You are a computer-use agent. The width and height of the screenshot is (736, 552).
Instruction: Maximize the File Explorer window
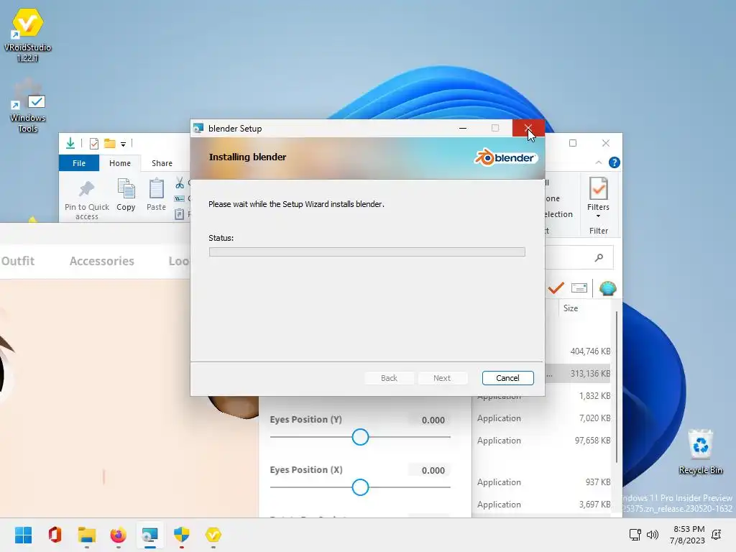[x=573, y=143]
